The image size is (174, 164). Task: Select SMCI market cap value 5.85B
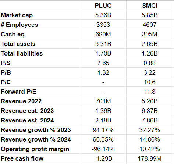[x=149, y=15]
